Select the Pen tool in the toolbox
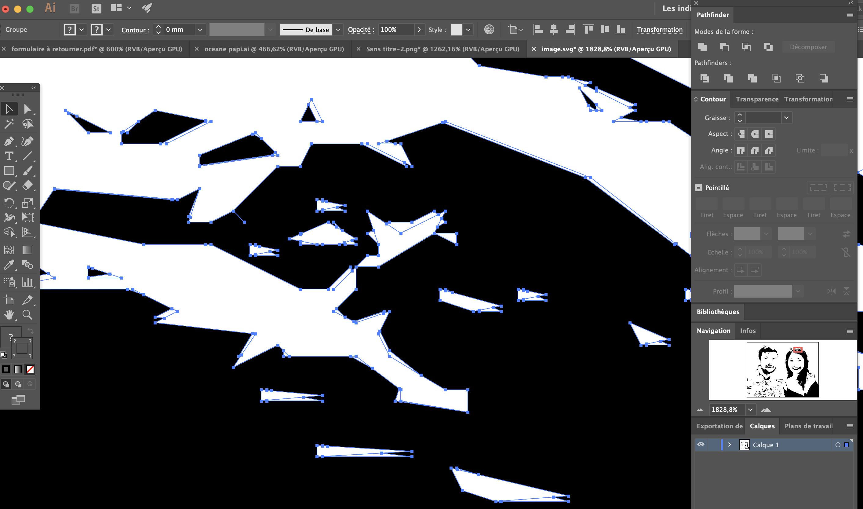 tap(9, 141)
